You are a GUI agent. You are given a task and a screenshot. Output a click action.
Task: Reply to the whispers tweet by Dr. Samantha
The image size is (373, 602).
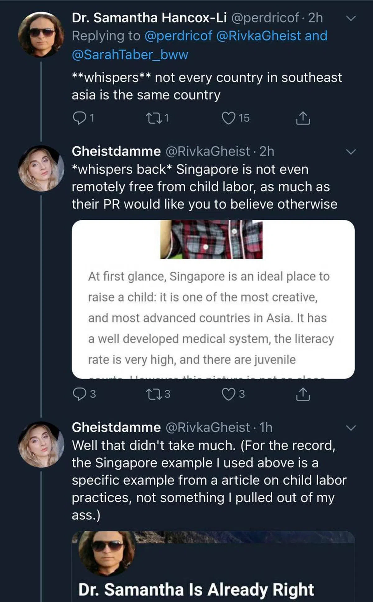[x=79, y=118]
